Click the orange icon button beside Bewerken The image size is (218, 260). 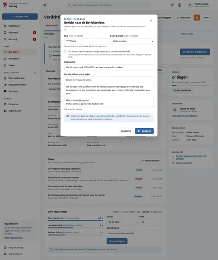[197, 18]
